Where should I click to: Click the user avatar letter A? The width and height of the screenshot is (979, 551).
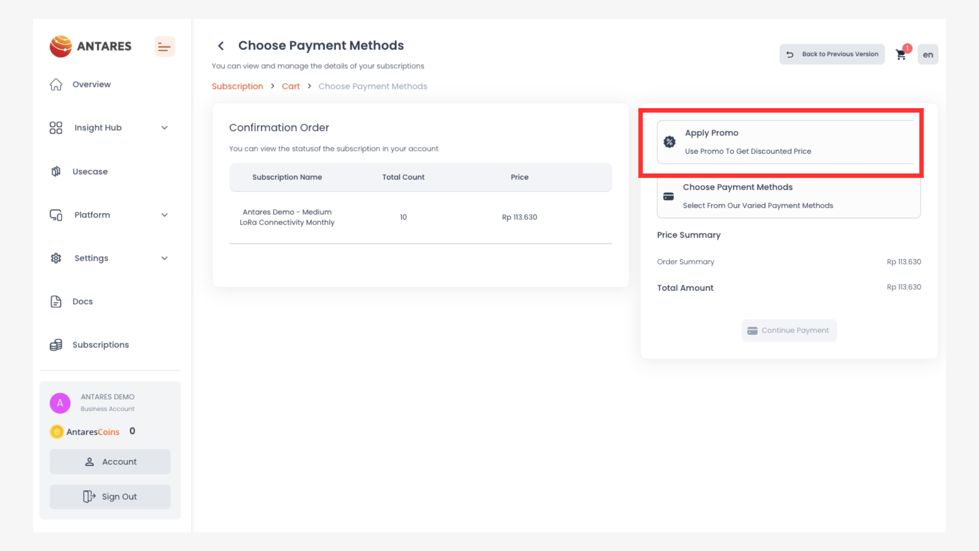(60, 403)
